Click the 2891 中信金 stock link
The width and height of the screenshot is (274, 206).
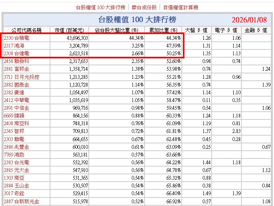[16, 108]
